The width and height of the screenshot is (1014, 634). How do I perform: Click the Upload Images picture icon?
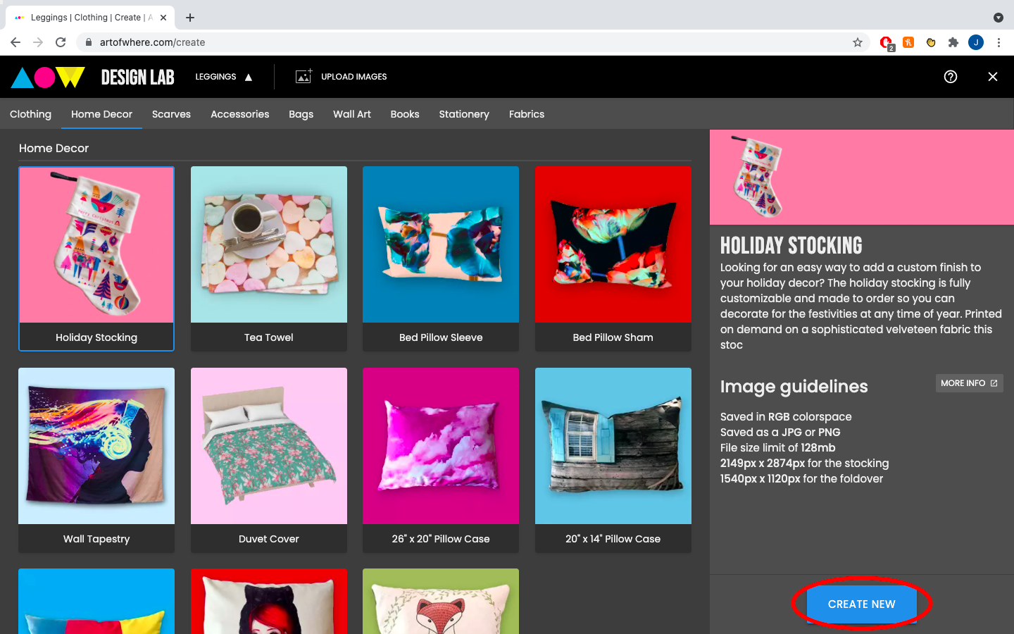[303, 76]
